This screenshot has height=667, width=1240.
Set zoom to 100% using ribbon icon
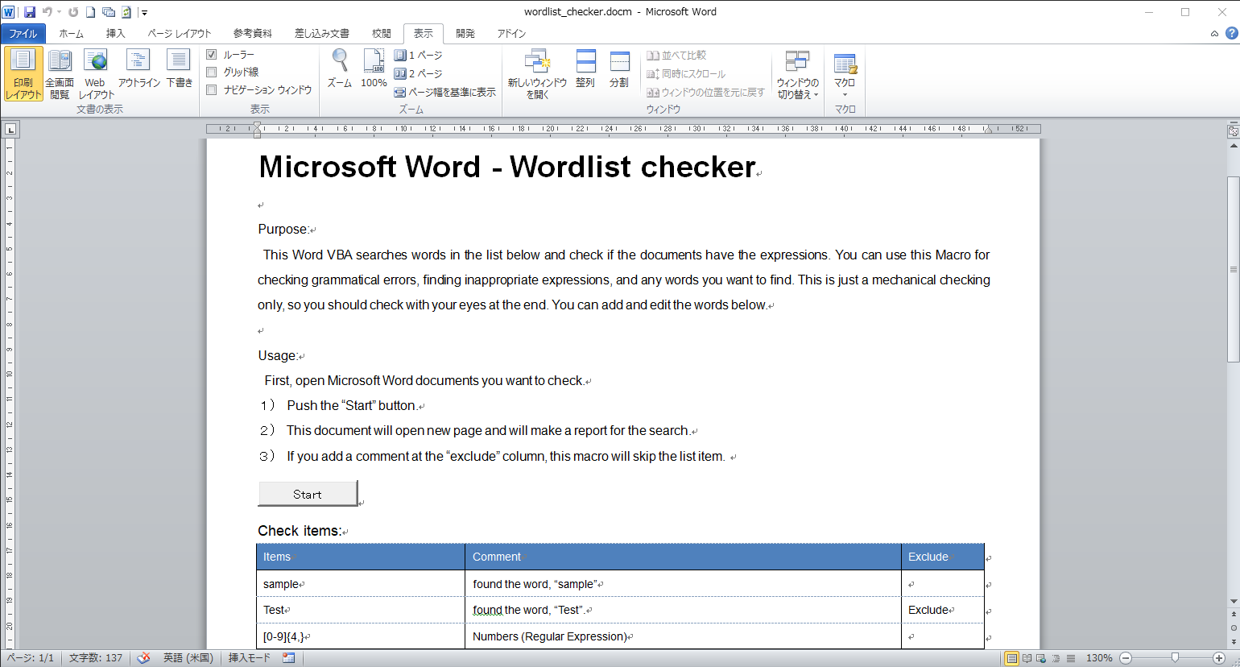tap(374, 68)
